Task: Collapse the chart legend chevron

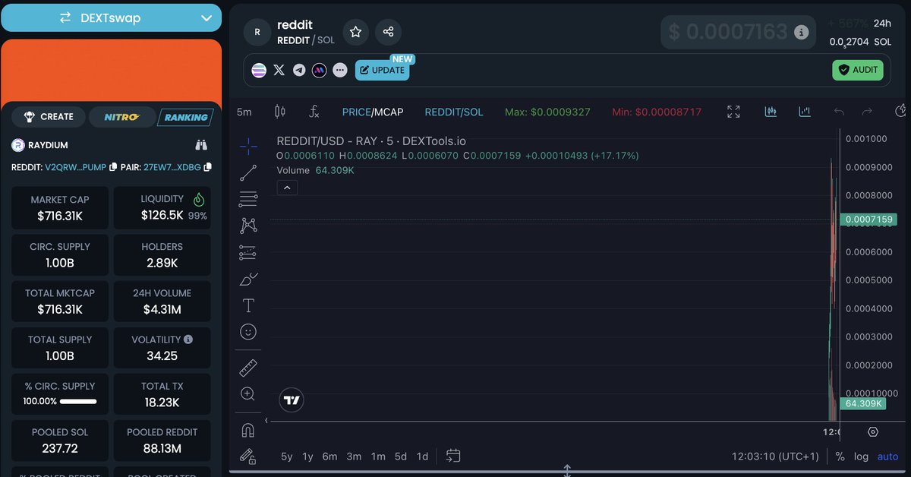Action: pos(287,188)
